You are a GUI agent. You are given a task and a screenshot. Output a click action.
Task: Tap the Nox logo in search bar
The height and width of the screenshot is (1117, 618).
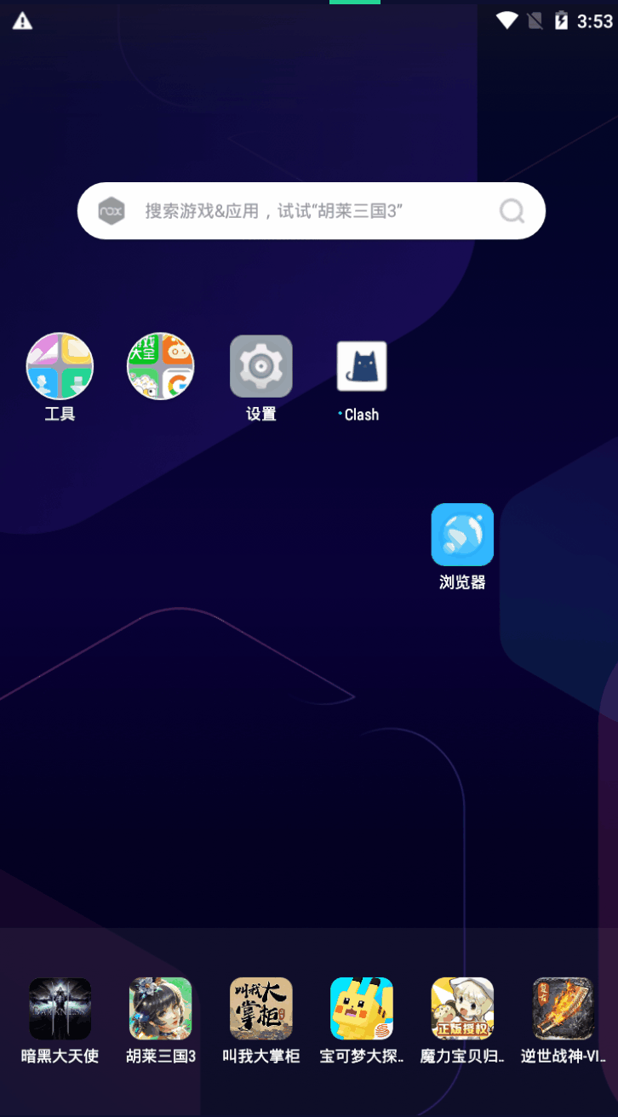(112, 211)
